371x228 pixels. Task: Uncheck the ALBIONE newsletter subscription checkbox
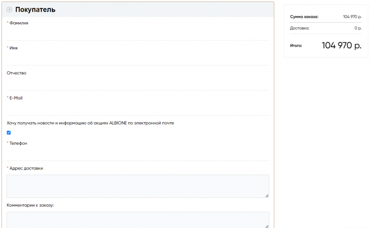pyautogui.click(x=9, y=132)
